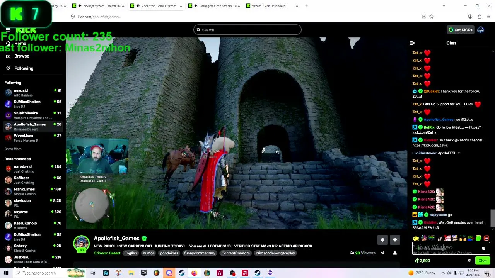Screen dimensions: 495x278
Task: Open nexusjd channel in Following list
Action: click(x=33, y=92)
